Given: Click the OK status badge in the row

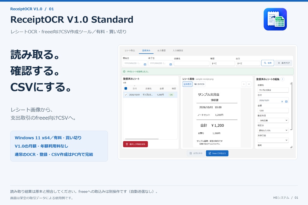Looking at the screenshot, I should (171, 95).
